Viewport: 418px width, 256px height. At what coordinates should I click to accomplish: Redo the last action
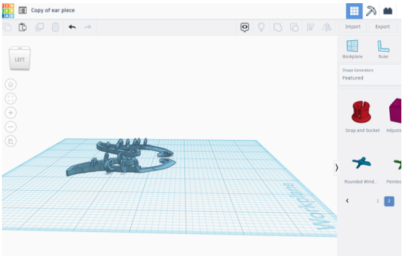pos(88,27)
